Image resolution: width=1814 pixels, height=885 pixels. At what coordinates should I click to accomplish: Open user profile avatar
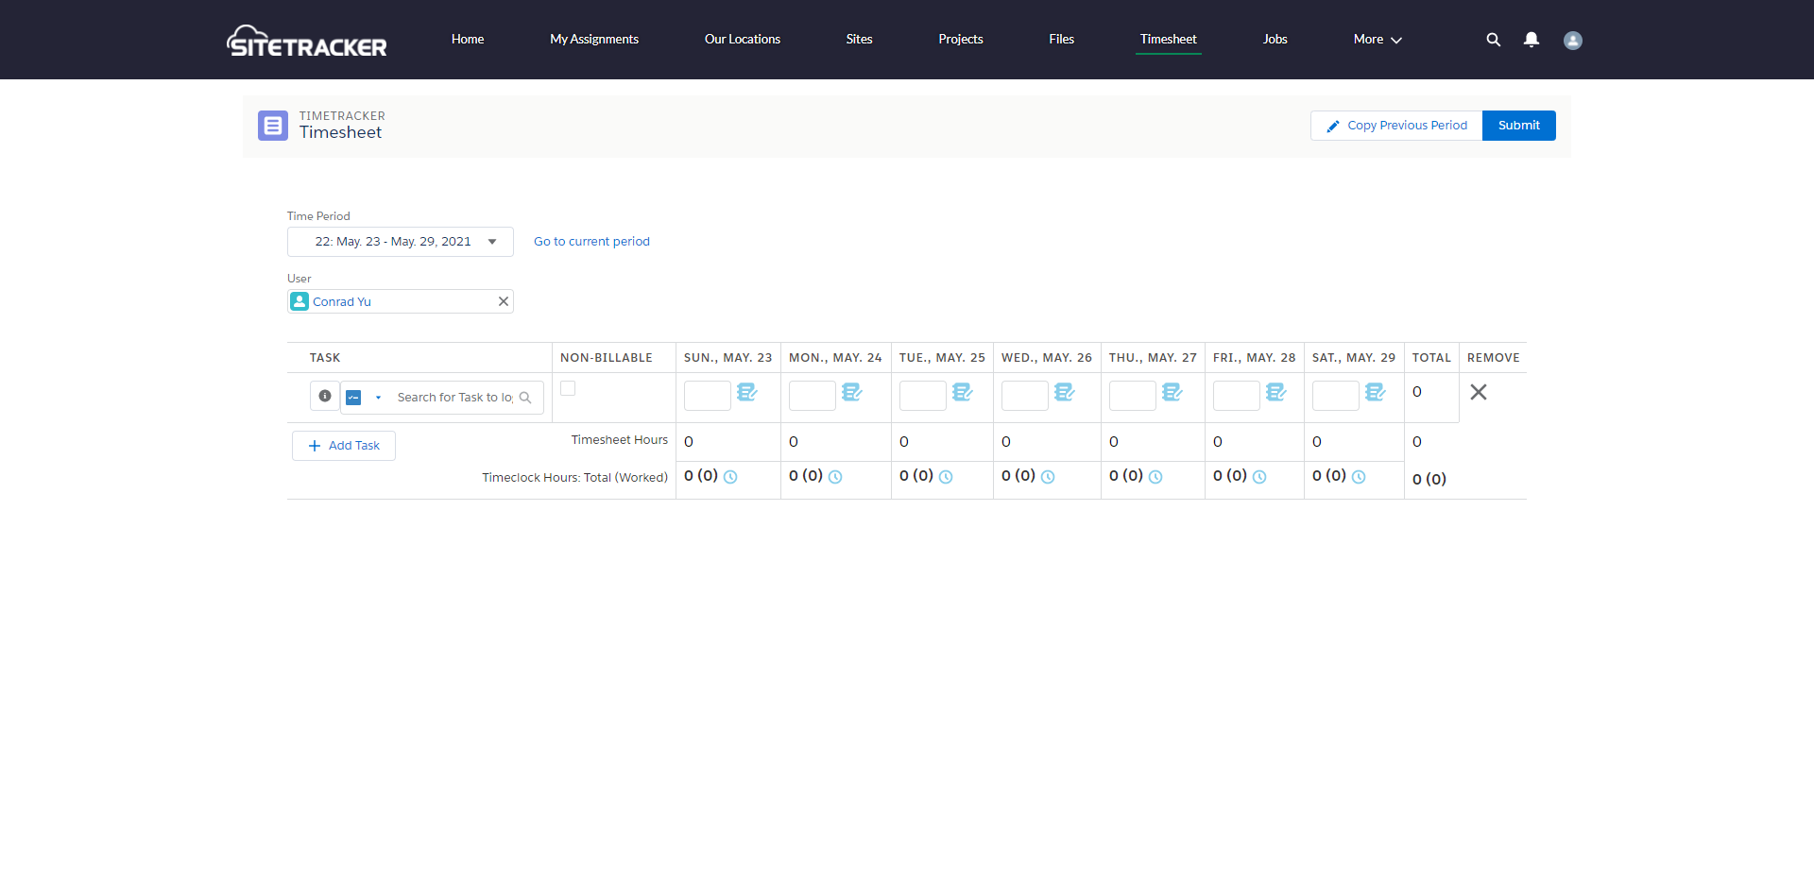[1572, 41]
